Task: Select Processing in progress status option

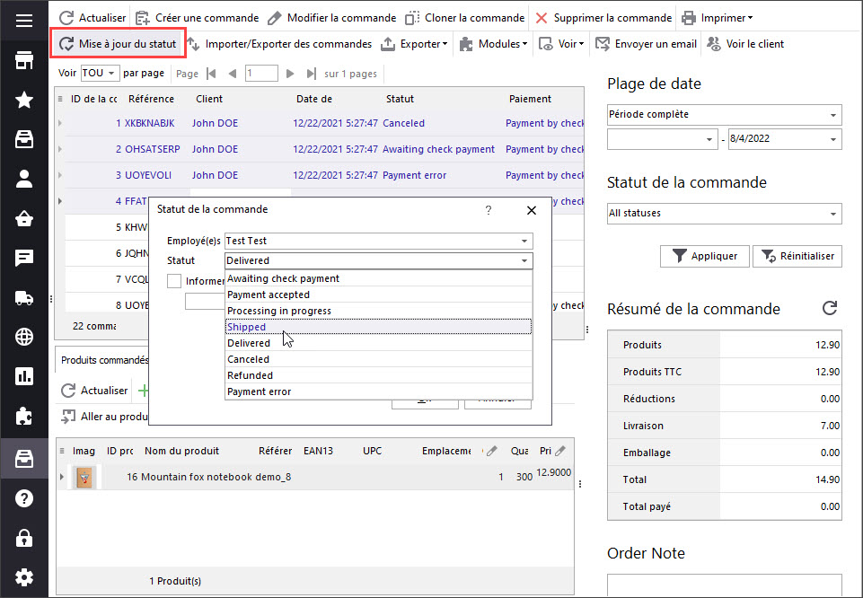Action: coord(379,311)
